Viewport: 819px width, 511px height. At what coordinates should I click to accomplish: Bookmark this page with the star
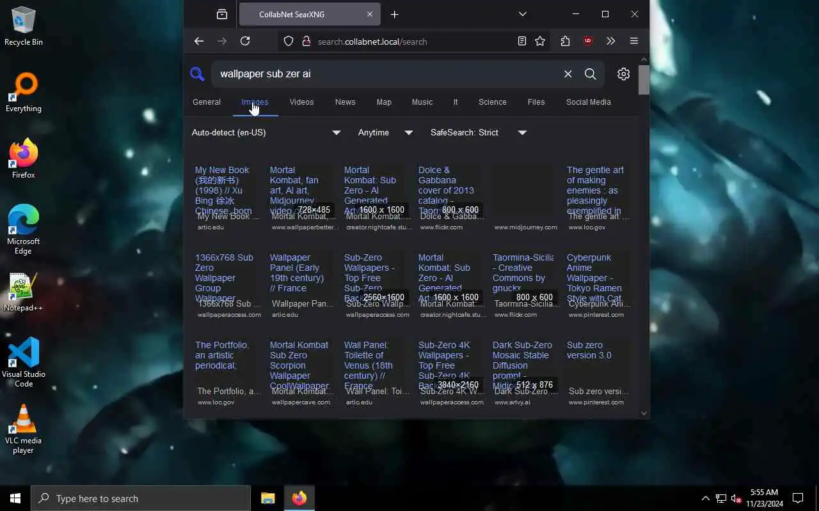click(x=540, y=41)
